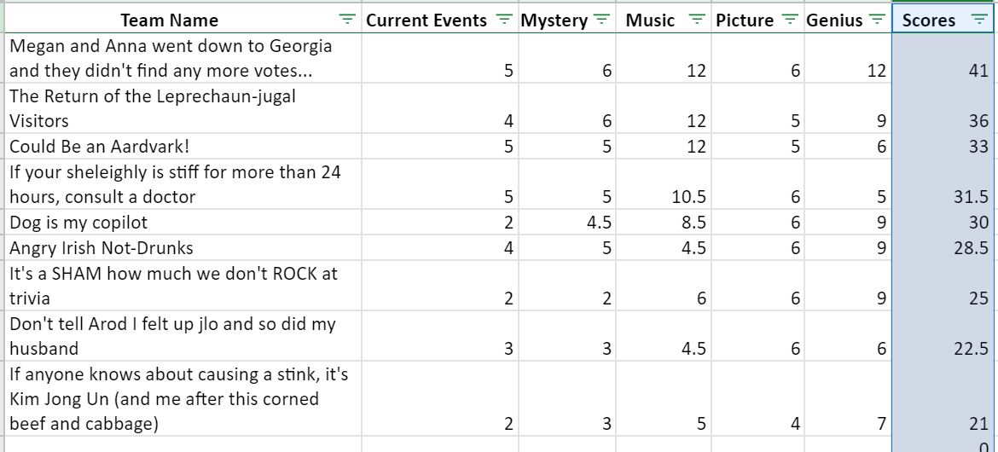
Task: Open the Mystery column filter icon
Action: (x=601, y=20)
